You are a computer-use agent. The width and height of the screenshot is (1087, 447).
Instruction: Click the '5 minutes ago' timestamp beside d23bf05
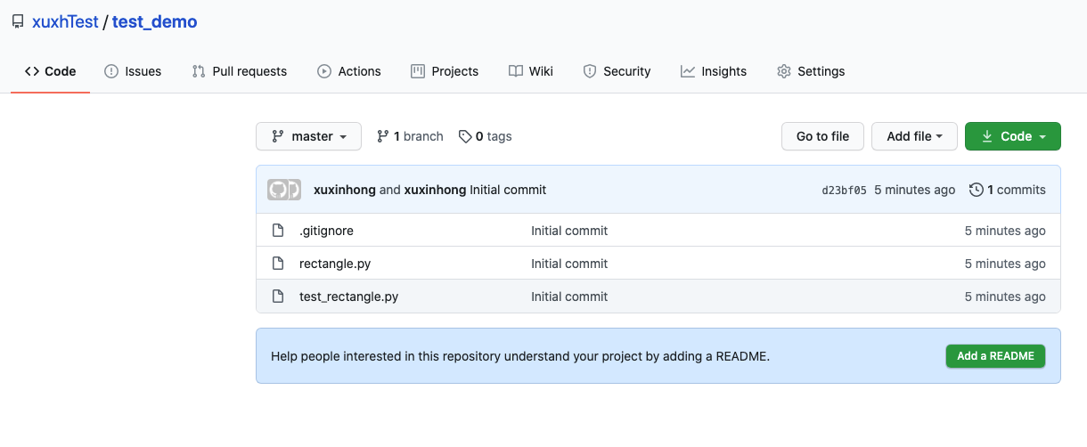click(915, 190)
